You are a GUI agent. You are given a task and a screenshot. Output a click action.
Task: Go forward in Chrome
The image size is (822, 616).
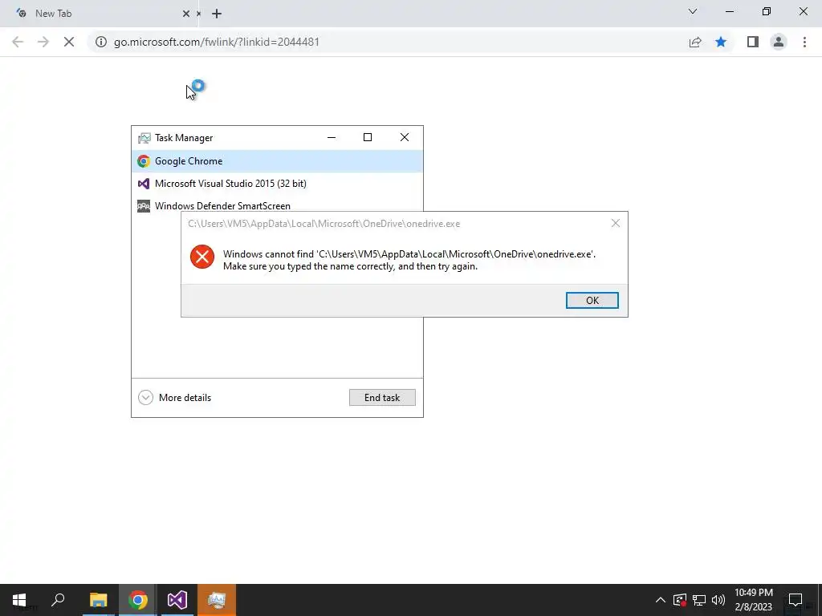point(43,42)
